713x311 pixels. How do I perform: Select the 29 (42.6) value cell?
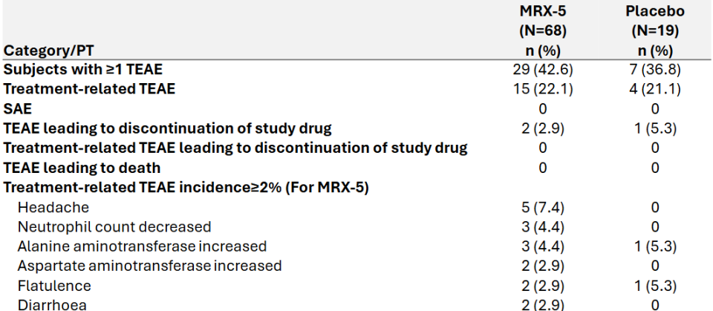[541, 70]
